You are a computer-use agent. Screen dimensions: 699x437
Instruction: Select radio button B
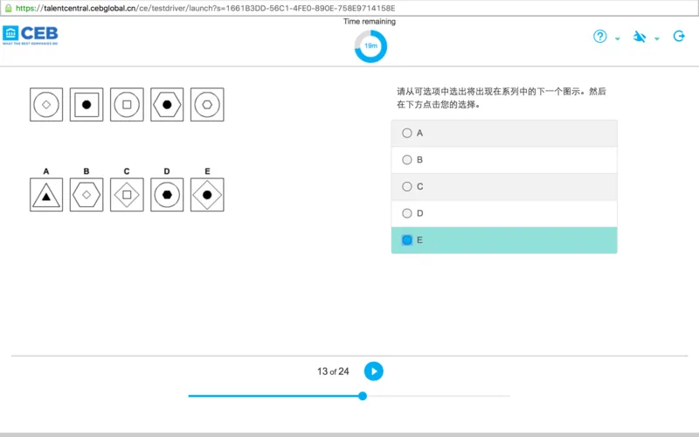(406, 160)
